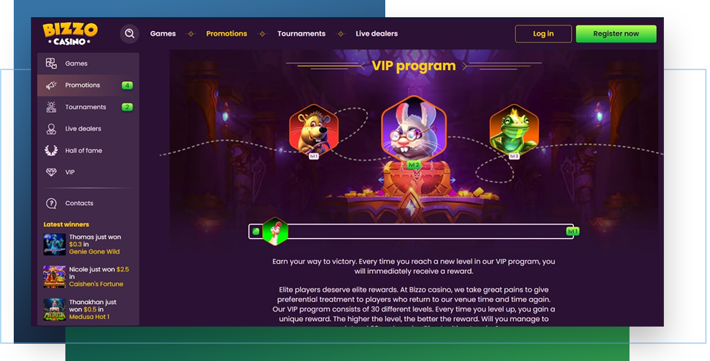
Task: Open the Medusa Hot 1 game thumbnail
Action: [x=54, y=309]
